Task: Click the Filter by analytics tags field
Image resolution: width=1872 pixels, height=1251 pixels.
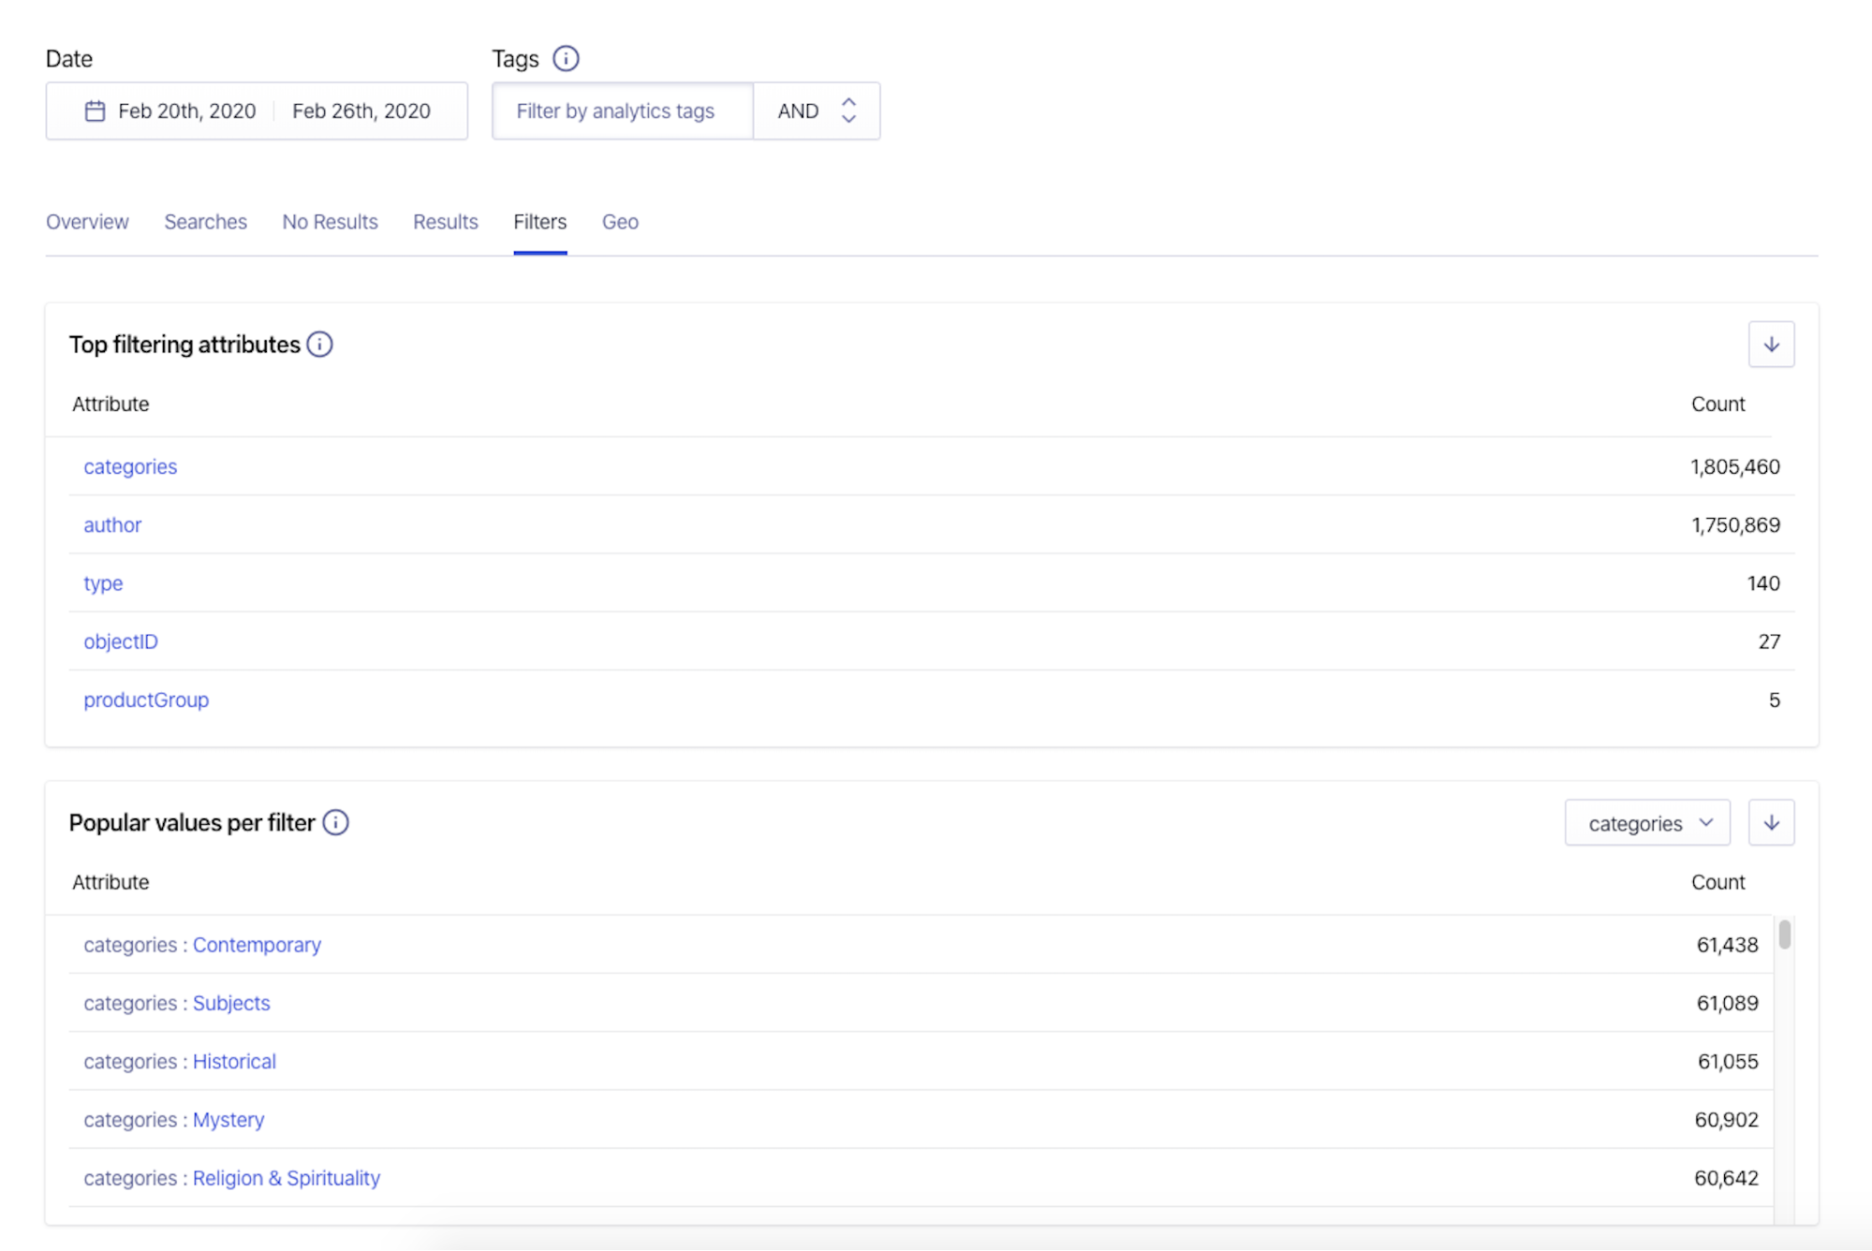Action: pyautogui.click(x=623, y=111)
